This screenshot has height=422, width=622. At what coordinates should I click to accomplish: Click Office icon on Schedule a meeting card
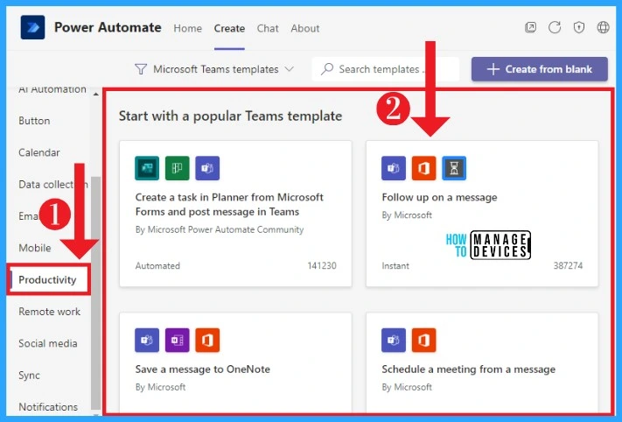coord(423,341)
